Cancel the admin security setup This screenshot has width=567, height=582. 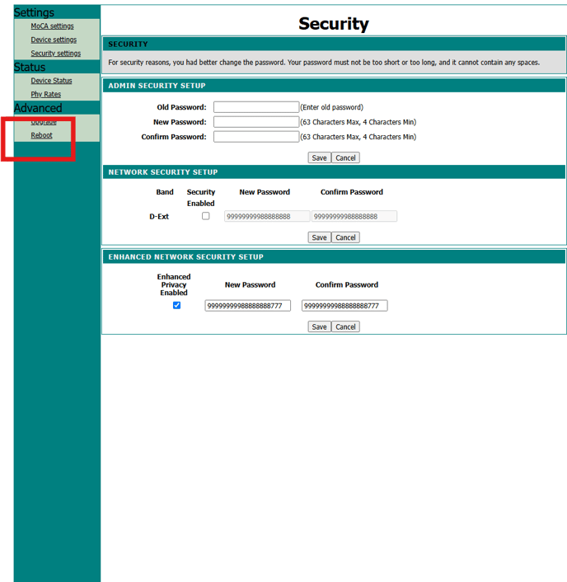tap(345, 157)
